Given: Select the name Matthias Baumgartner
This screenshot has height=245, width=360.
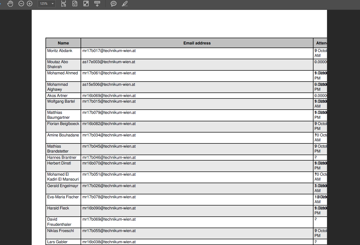Looking at the screenshot, I should coord(58,115).
